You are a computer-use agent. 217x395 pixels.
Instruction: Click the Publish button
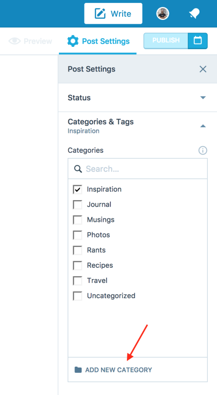[x=166, y=41]
